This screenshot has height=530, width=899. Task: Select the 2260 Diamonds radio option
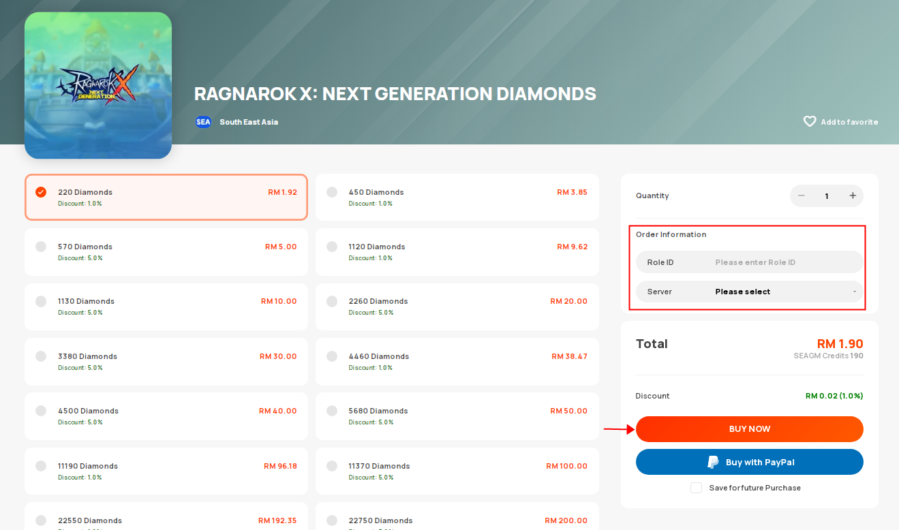point(332,301)
